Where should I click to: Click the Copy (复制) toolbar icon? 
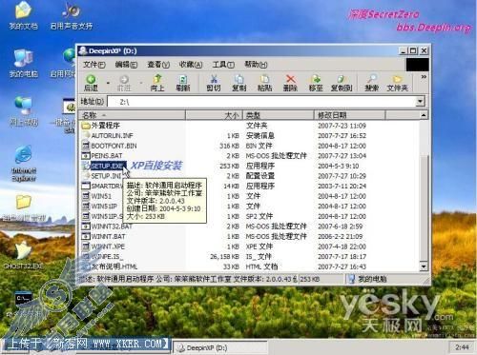point(239,83)
